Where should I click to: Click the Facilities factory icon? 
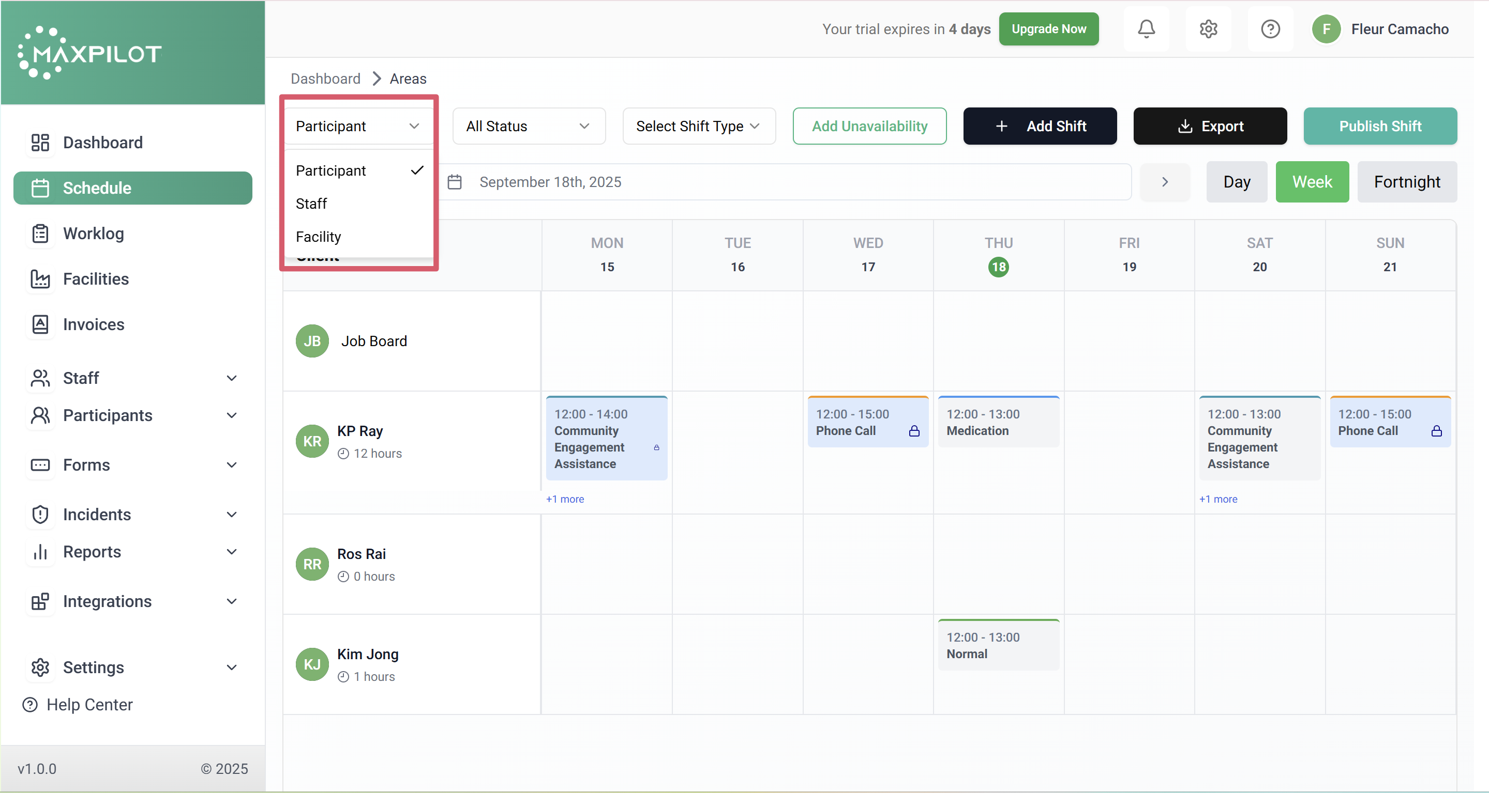pyautogui.click(x=40, y=279)
